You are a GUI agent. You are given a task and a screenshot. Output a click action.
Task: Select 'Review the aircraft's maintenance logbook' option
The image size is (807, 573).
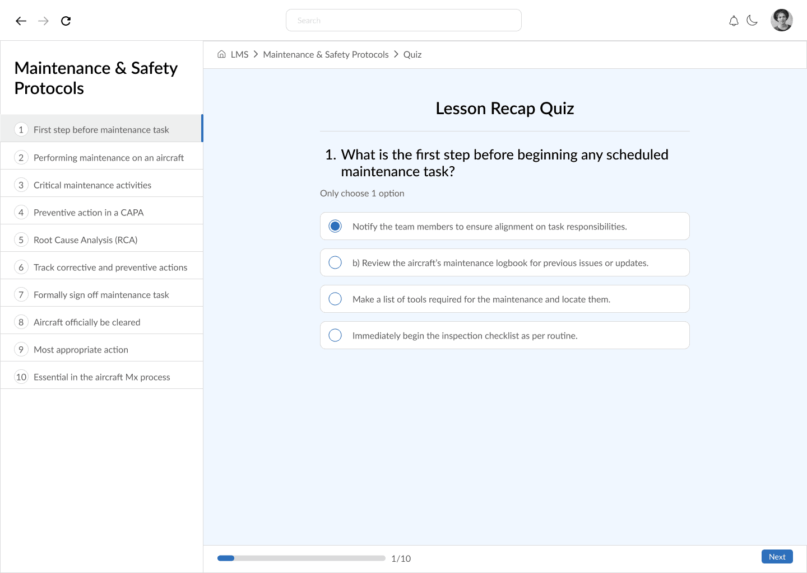[x=504, y=262]
